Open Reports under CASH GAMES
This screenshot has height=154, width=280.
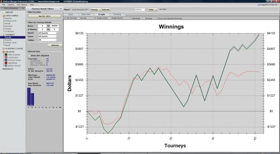click(x=8, y=18)
